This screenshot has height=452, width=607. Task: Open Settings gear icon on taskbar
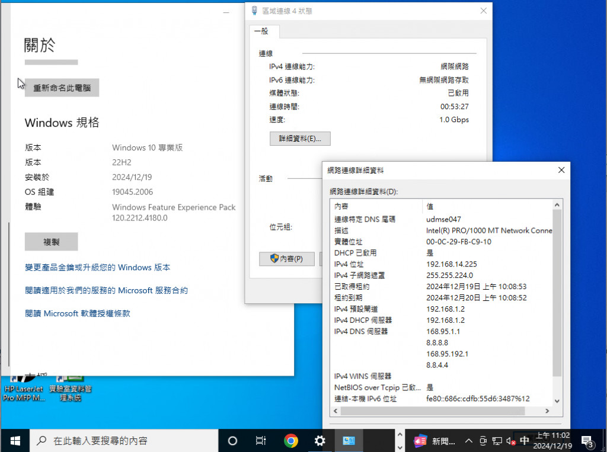320,440
